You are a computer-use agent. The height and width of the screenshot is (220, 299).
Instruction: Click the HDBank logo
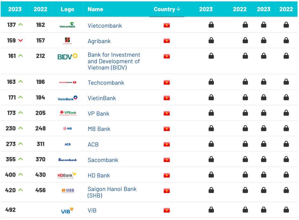(67, 175)
